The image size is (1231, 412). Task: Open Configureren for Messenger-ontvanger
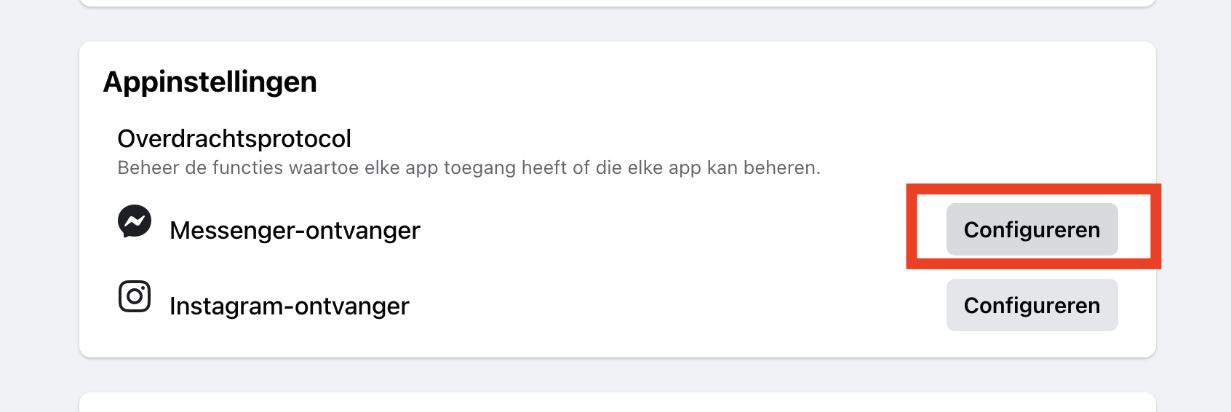click(1032, 229)
